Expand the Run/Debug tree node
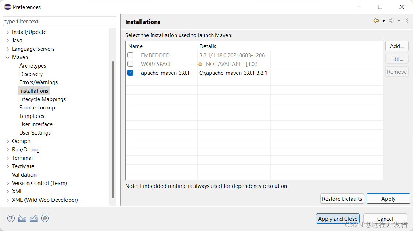 tap(8, 150)
